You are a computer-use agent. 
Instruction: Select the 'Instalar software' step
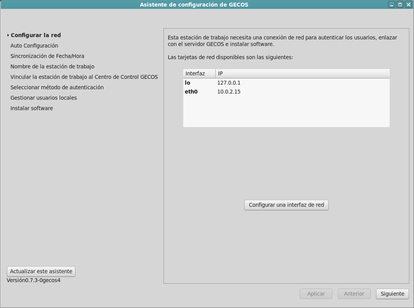coord(32,108)
